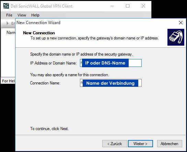The width and height of the screenshot is (187, 152).
Task: Click the SonicWALL app icon in title bar
Action: [6, 6]
